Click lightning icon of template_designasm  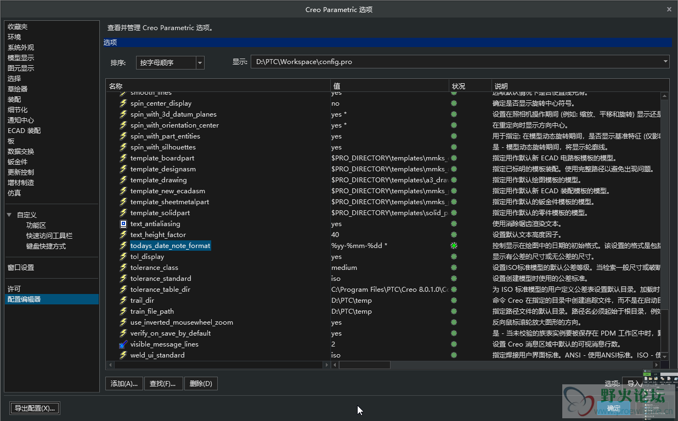(123, 169)
